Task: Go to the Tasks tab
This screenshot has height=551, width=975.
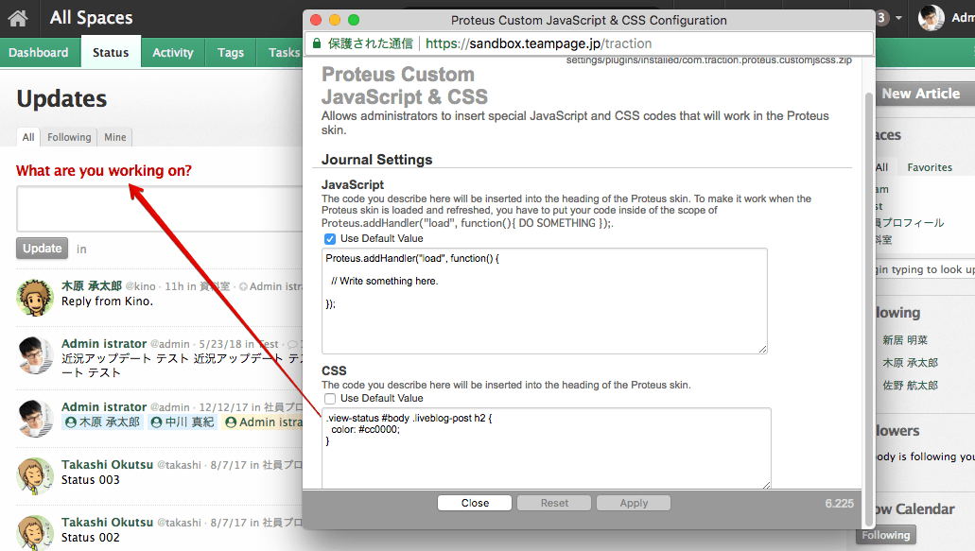Action: coord(284,53)
